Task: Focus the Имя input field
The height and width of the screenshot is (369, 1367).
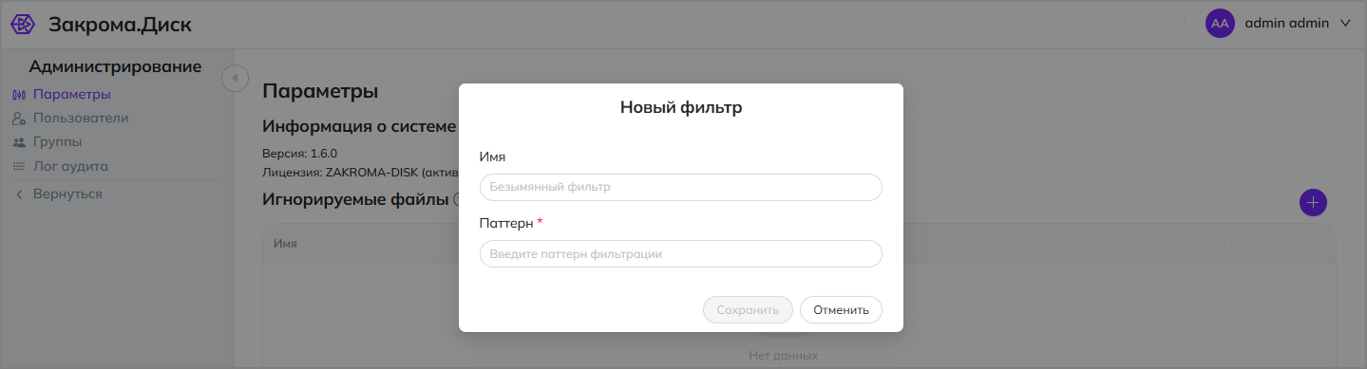Action: pyautogui.click(x=681, y=187)
